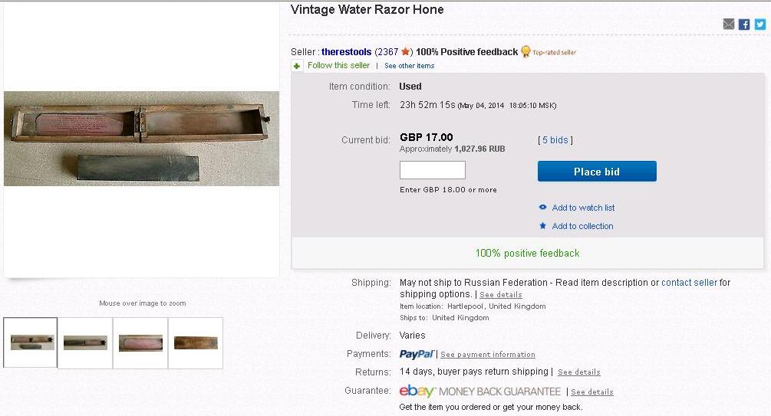
Task: Select first thumbnail of open hone box
Action: pos(31,342)
